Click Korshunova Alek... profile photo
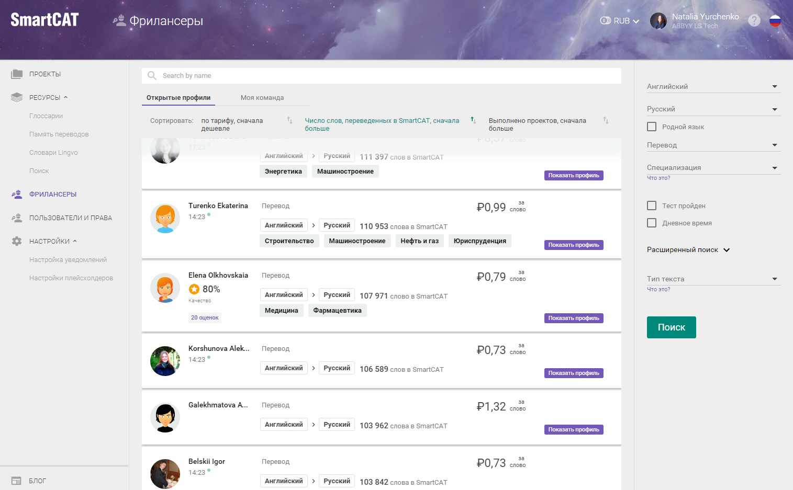 tap(165, 361)
